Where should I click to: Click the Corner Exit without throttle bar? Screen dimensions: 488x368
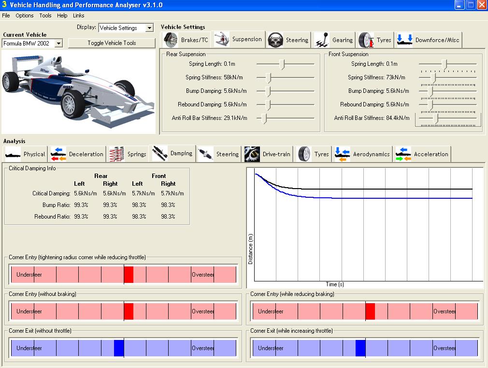tap(124, 348)
